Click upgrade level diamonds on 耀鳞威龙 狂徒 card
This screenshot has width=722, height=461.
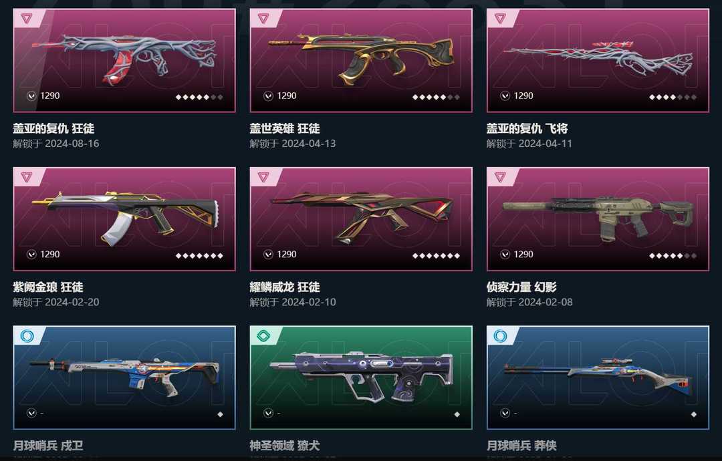[436, 256]
